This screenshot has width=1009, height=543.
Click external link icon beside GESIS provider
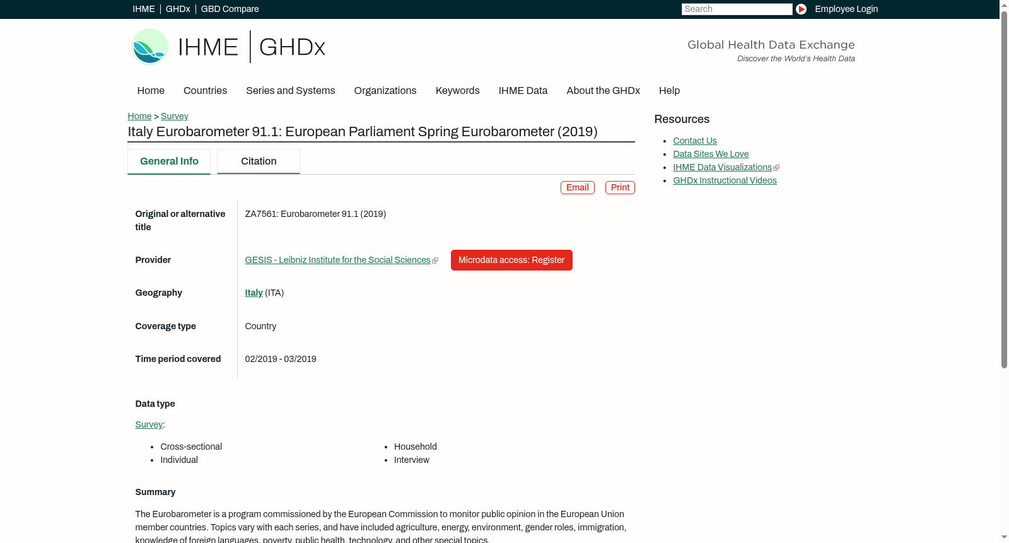435,260
